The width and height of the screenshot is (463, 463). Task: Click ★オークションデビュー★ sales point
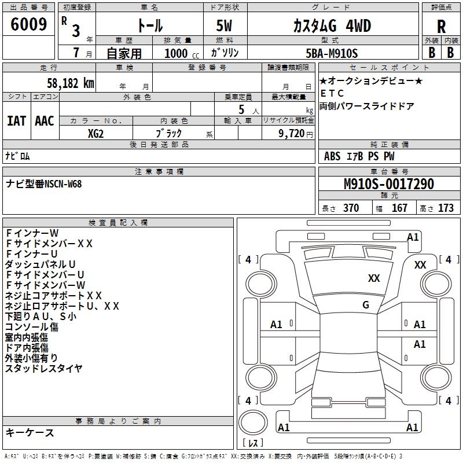(371, 80)
